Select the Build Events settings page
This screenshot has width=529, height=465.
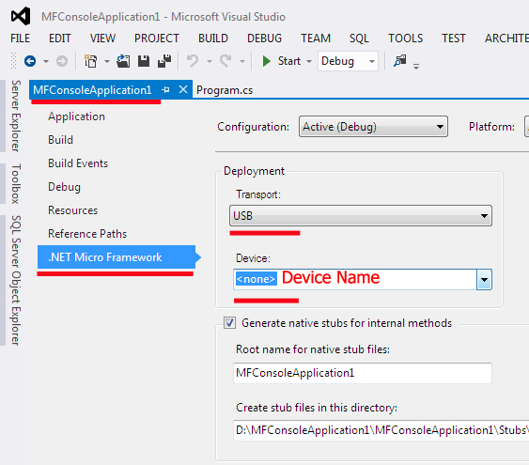click(x=78, y=163)
